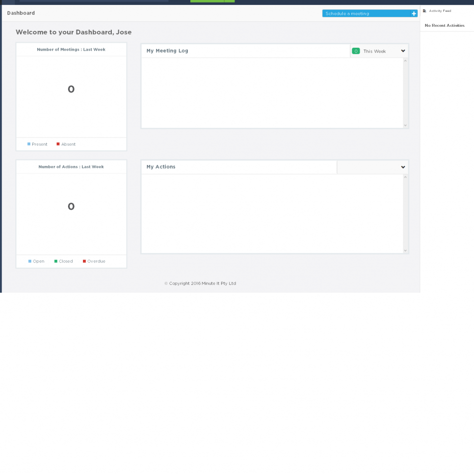Open the This Week dropdown in My Meeting Log

379,51
